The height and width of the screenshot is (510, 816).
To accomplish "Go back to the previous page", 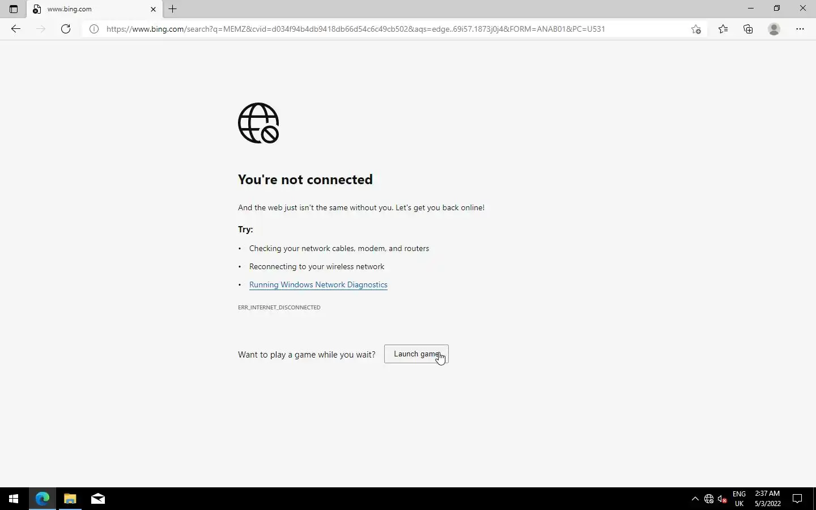I will click(16, 29).
